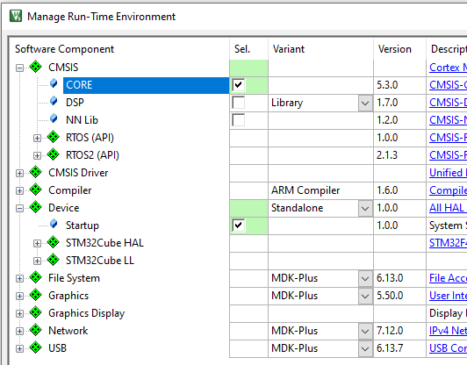This screenshot has width=467, height=365.
Task: Open the DSP Library variant dropdown
Action: coord(365,104)
